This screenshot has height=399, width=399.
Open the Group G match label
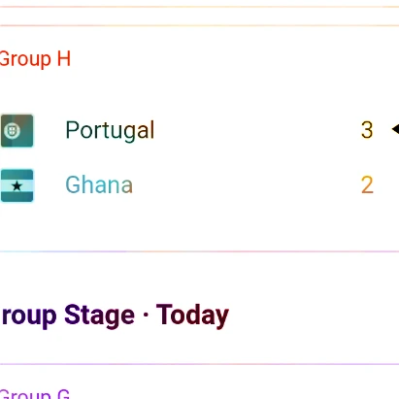[x=35, y=394]
